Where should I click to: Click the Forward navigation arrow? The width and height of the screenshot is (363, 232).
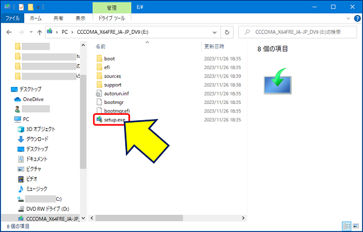tap(21, 32)
